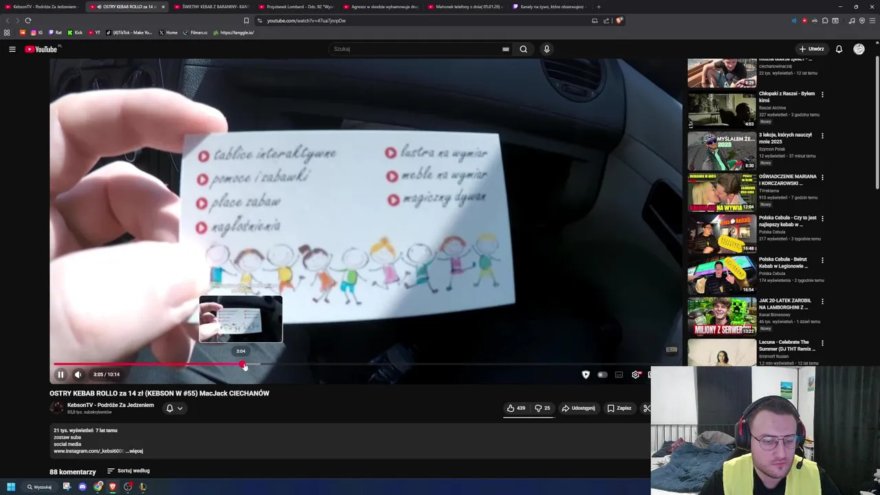Open the tanggle.io bookmark
Image resolution: width=880 pixels, height=495 pixels.
234,32
